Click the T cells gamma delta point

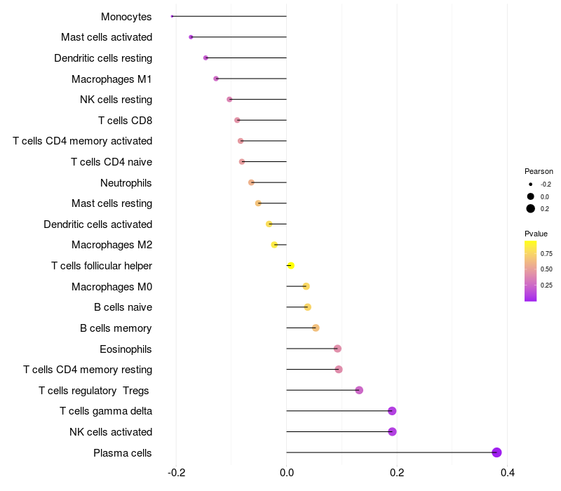(x=392, y=411)
